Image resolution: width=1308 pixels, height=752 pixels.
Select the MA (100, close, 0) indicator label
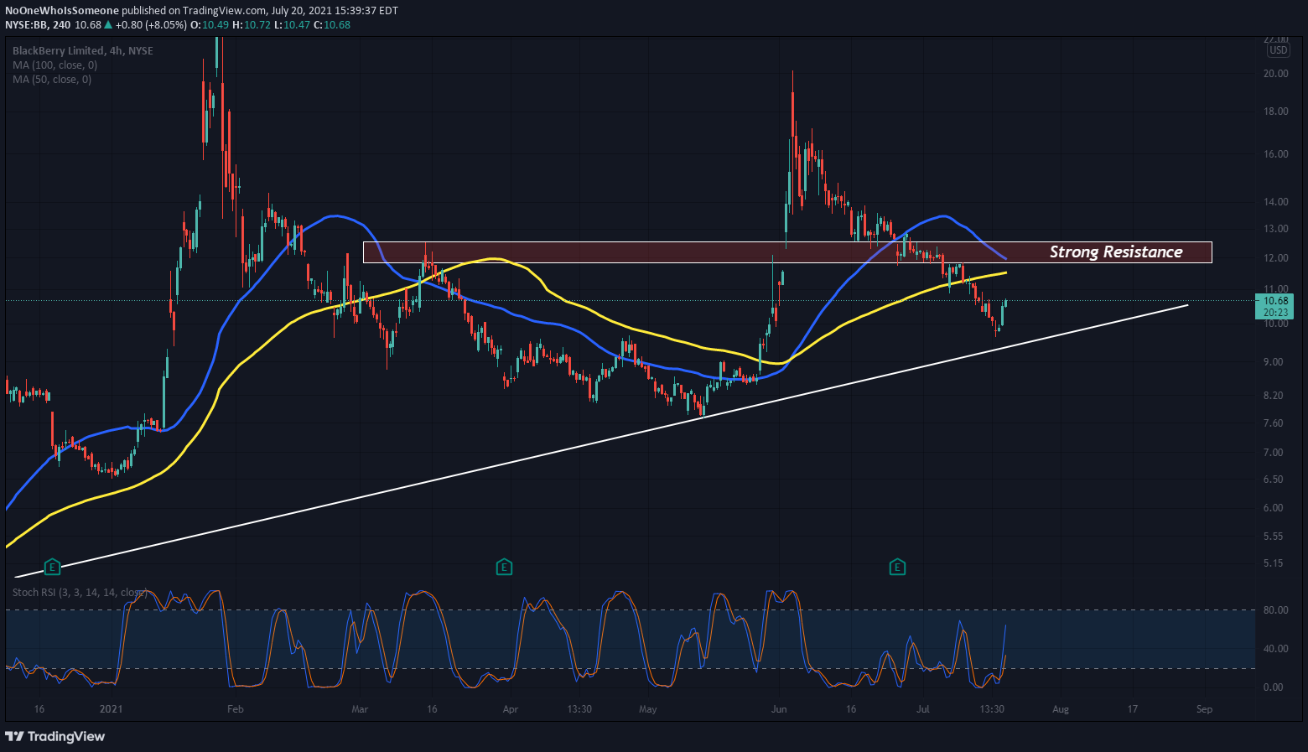coord(54,65)
